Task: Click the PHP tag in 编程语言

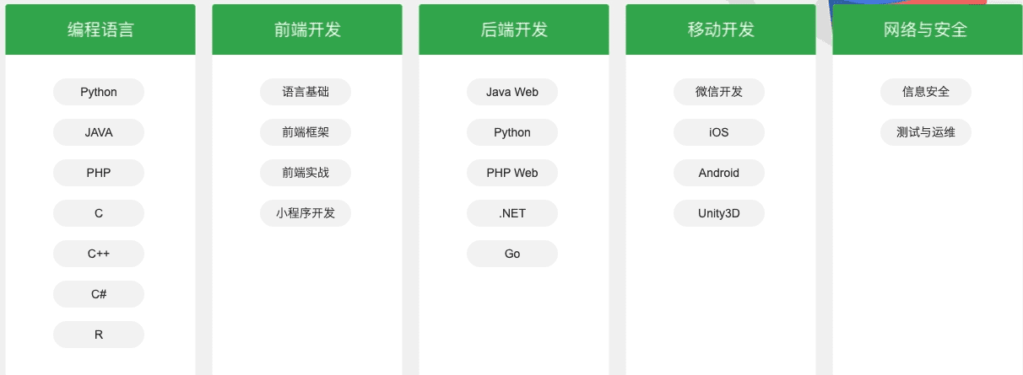Action: (x=99, y=173)
